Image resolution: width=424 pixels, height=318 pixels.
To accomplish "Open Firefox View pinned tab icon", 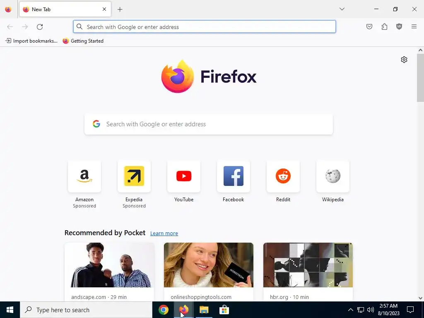I will [8, 9].
